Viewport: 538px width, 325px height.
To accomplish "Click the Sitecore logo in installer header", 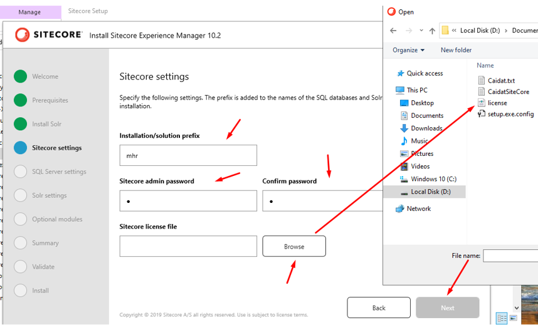I will click(x=48, y=34).
